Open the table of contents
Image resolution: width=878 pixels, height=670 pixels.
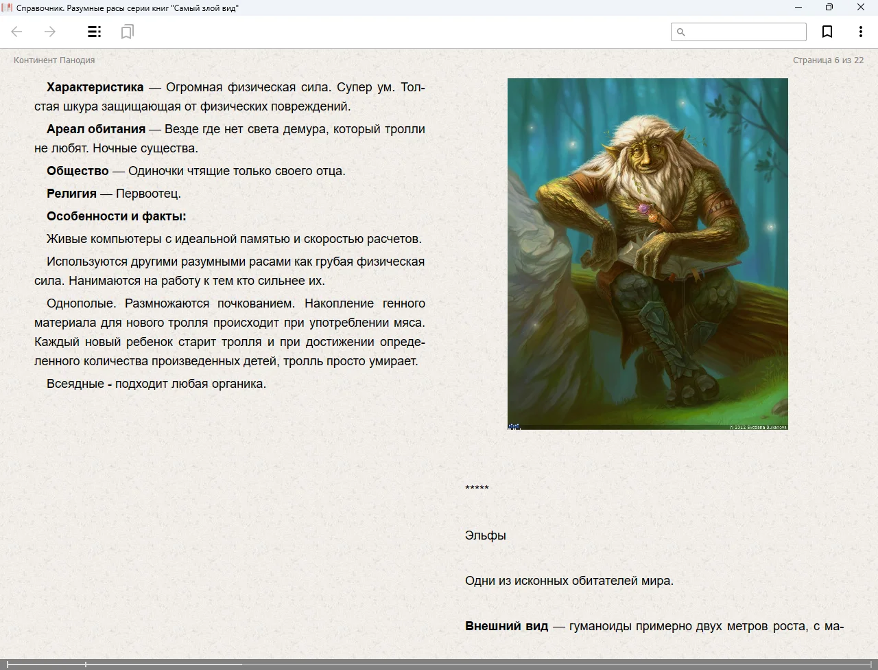pos(95,32)
